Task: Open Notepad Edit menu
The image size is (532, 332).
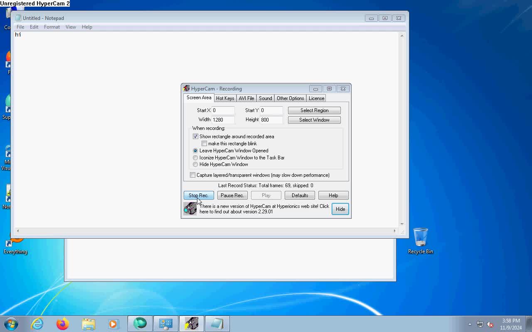Action: (34, 27)
